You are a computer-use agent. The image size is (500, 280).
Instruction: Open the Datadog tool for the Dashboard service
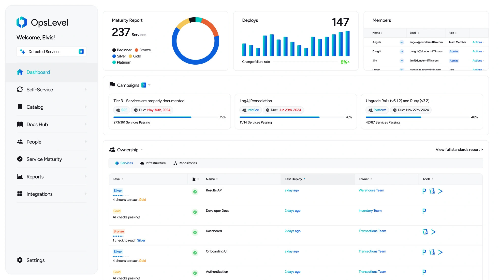[x=425, y=232]
